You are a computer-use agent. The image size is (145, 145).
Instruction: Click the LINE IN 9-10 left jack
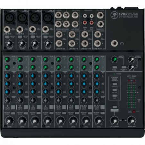(x=85, y=34)
